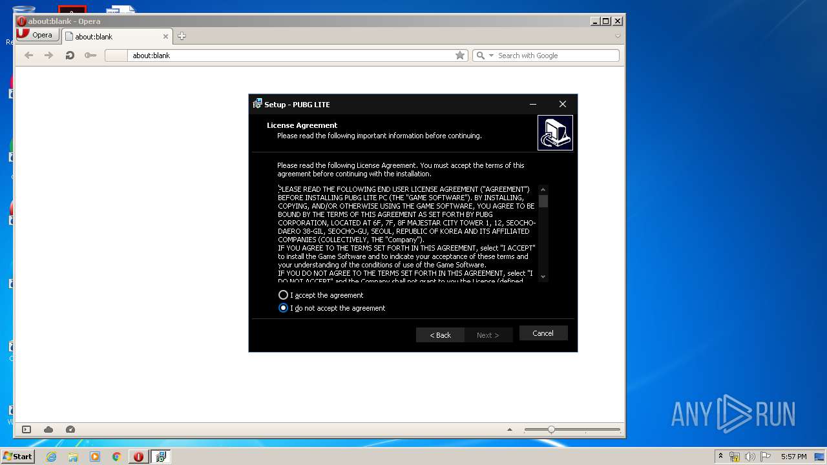
Task: Close the about:blank tab
Action: click(165, 37)
